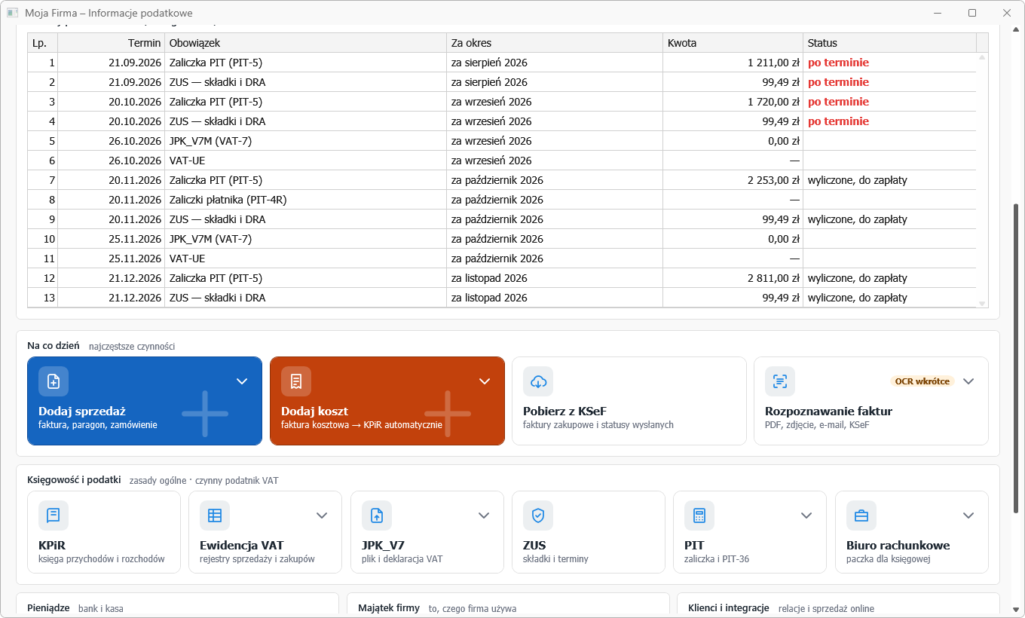Viewport: 1025px width, 618px height.
Task: Click the KPiR book icon
Action: (x=54, y=516)
